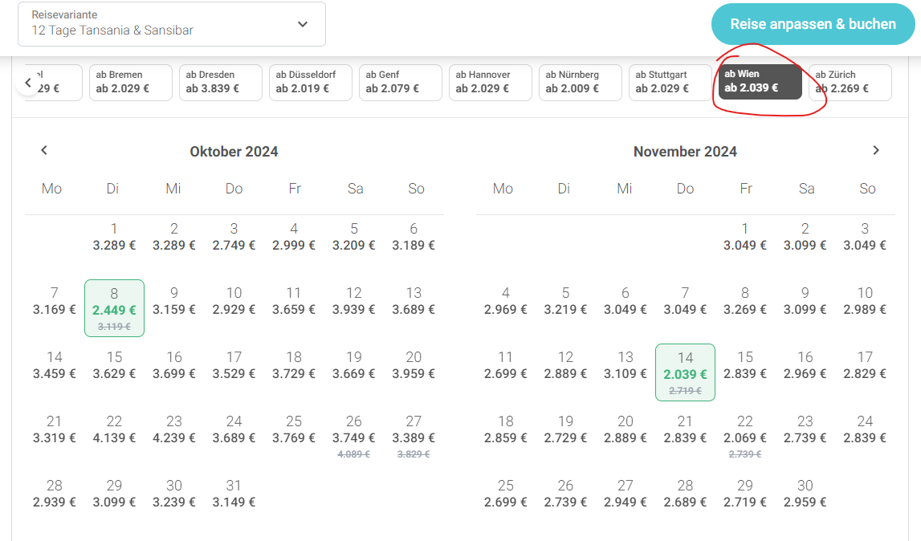Viewport: 921px width, 541px height.
Task: Pick November 22 discounted to 2.069 €
Action: tap(745, 437)
